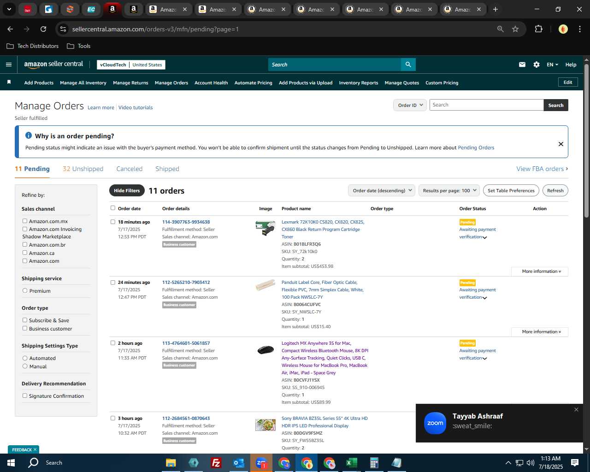The image size is (590, 472).
Task: Select Manual shipping settings type
Action: [x=25, y=366]
